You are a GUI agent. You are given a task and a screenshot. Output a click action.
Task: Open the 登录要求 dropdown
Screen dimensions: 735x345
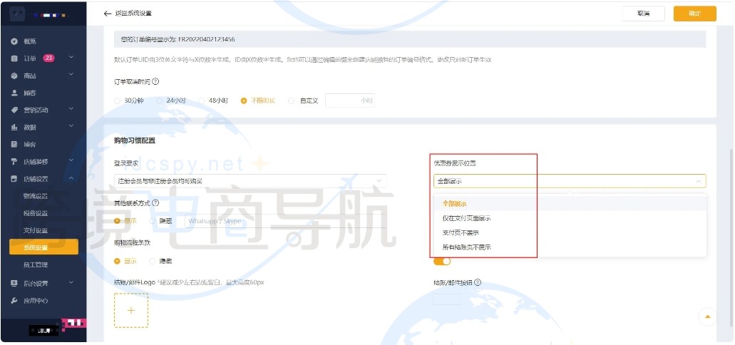pyautogui.click(x=250, y=181)
